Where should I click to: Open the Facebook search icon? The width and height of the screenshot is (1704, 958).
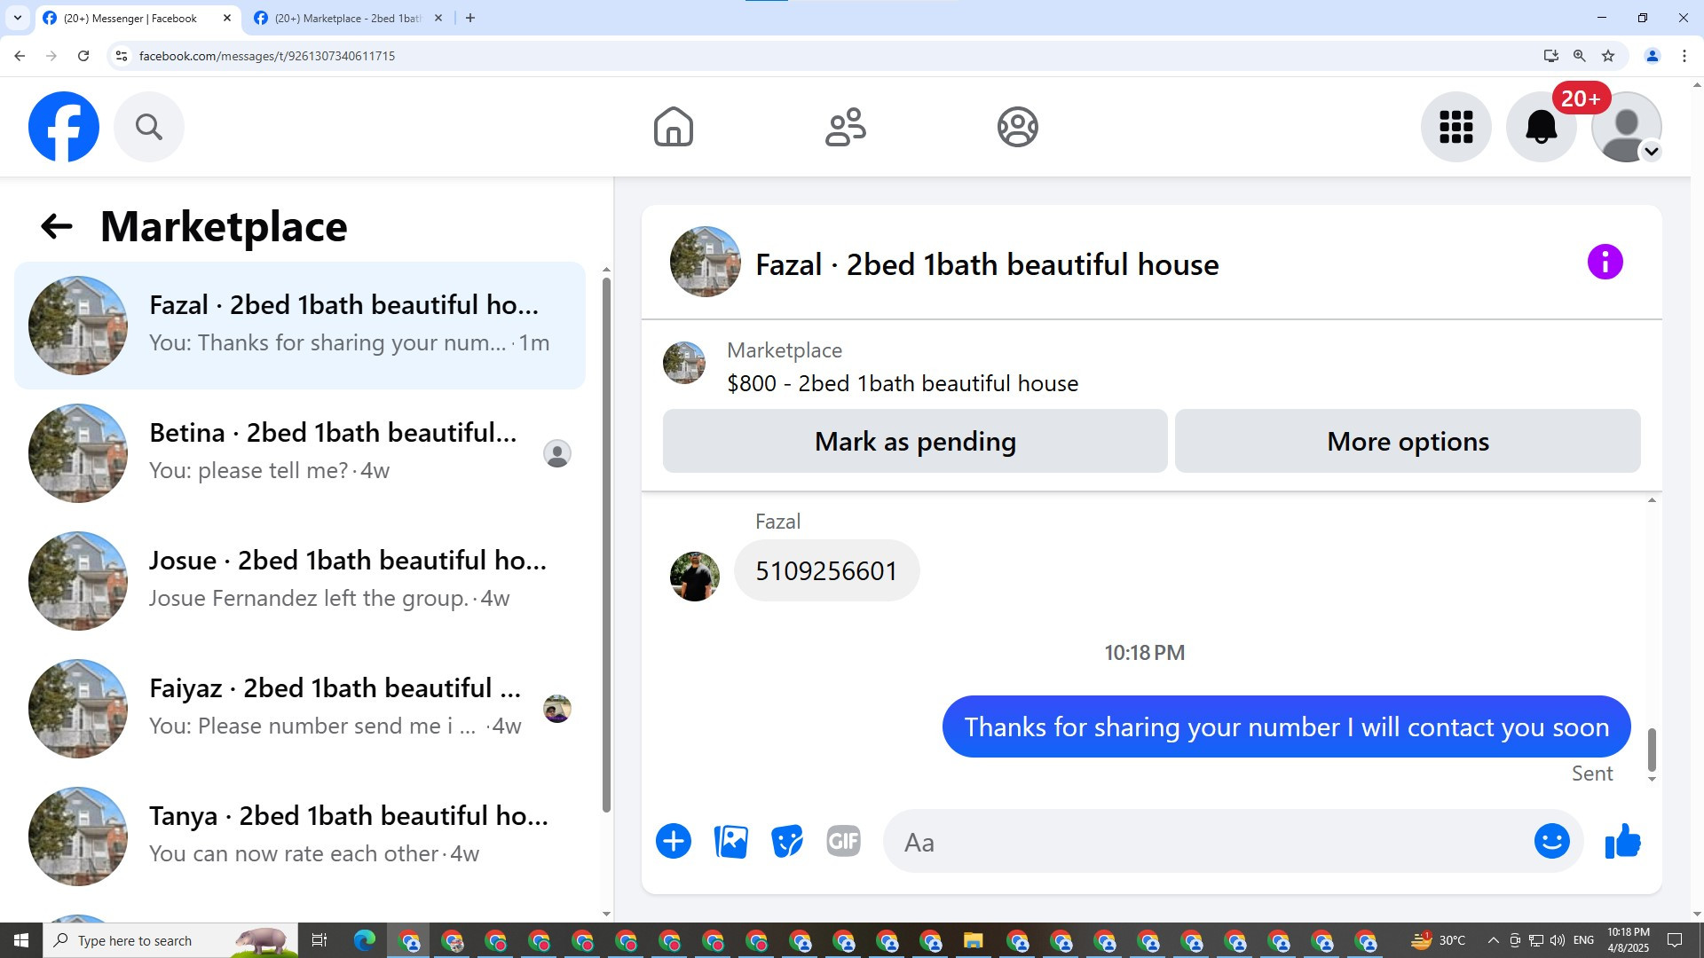(149, 127)
